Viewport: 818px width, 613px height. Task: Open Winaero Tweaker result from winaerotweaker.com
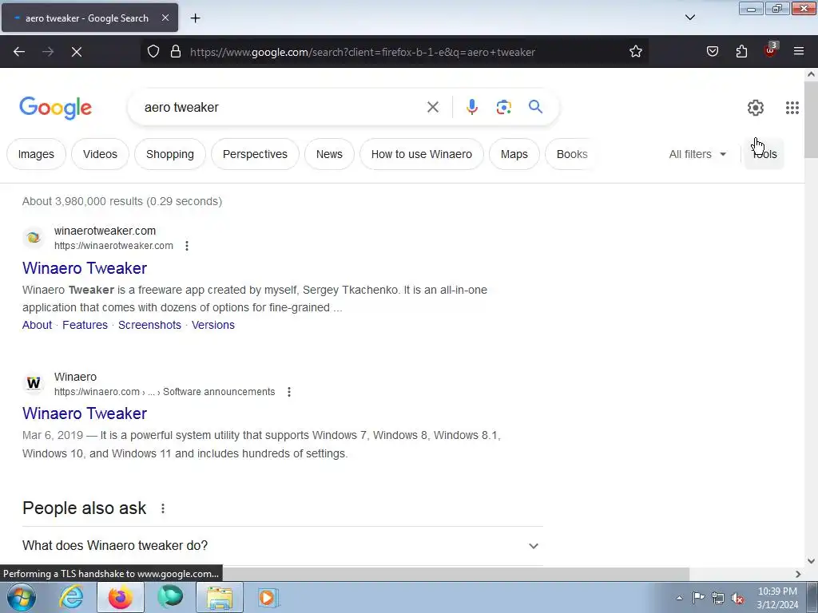[x=85, y=268]
